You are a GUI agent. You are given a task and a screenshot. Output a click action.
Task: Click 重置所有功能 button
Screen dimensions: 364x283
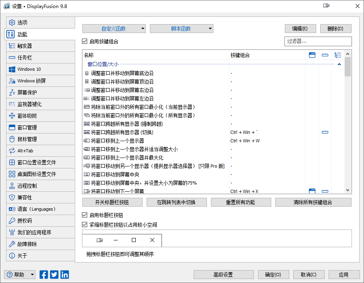click(241, 202)
